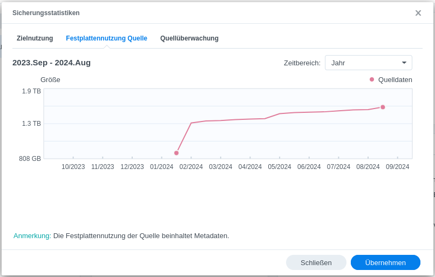The height and width of the screenshot is (277, 435).
Task: Click the last data point near 08/2024
Action: click(x=383, y=107)
